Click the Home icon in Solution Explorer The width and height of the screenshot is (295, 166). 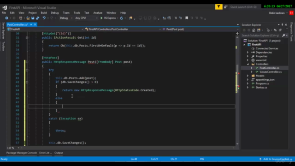tap(254, 30)
